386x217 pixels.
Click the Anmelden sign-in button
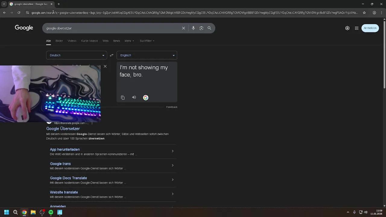click(370, 28)
